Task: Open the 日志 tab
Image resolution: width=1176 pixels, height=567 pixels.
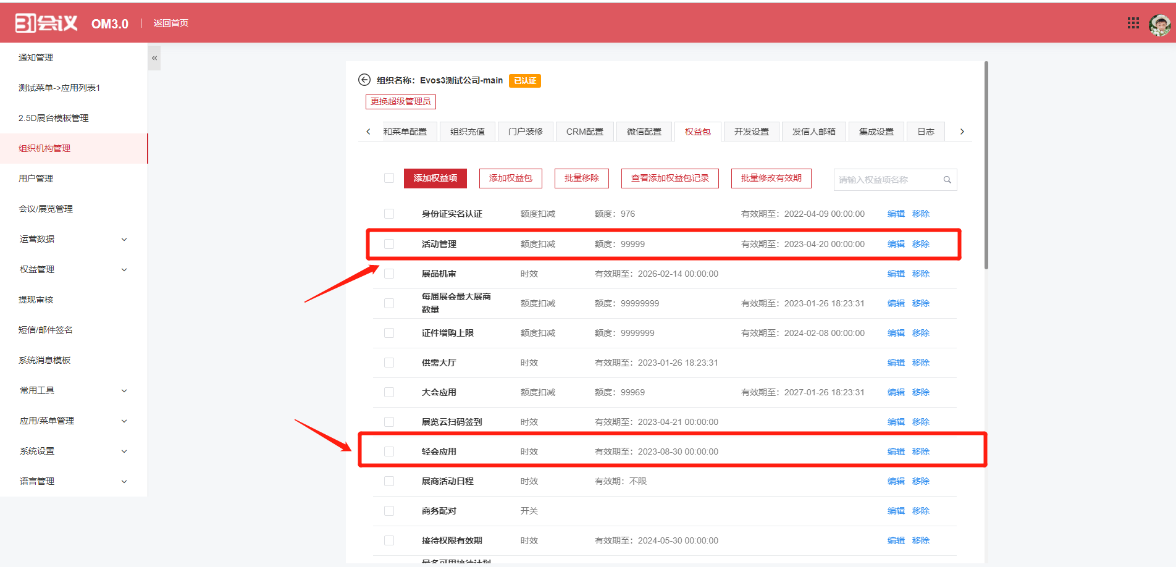Action: coord(925,131)
